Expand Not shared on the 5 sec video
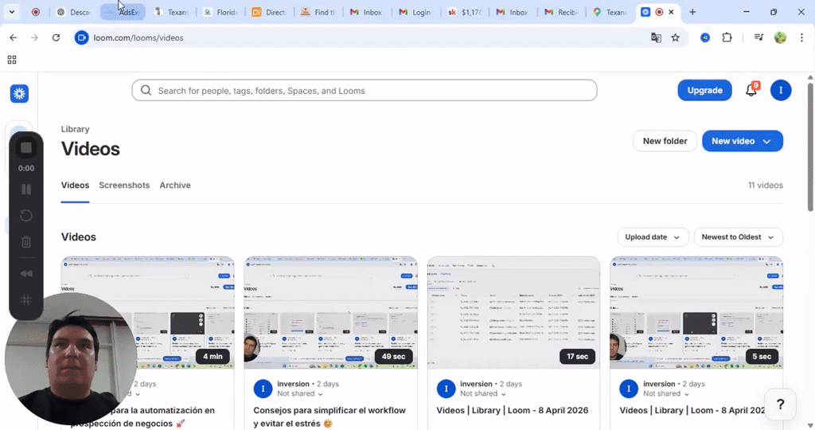 (666, 393)
